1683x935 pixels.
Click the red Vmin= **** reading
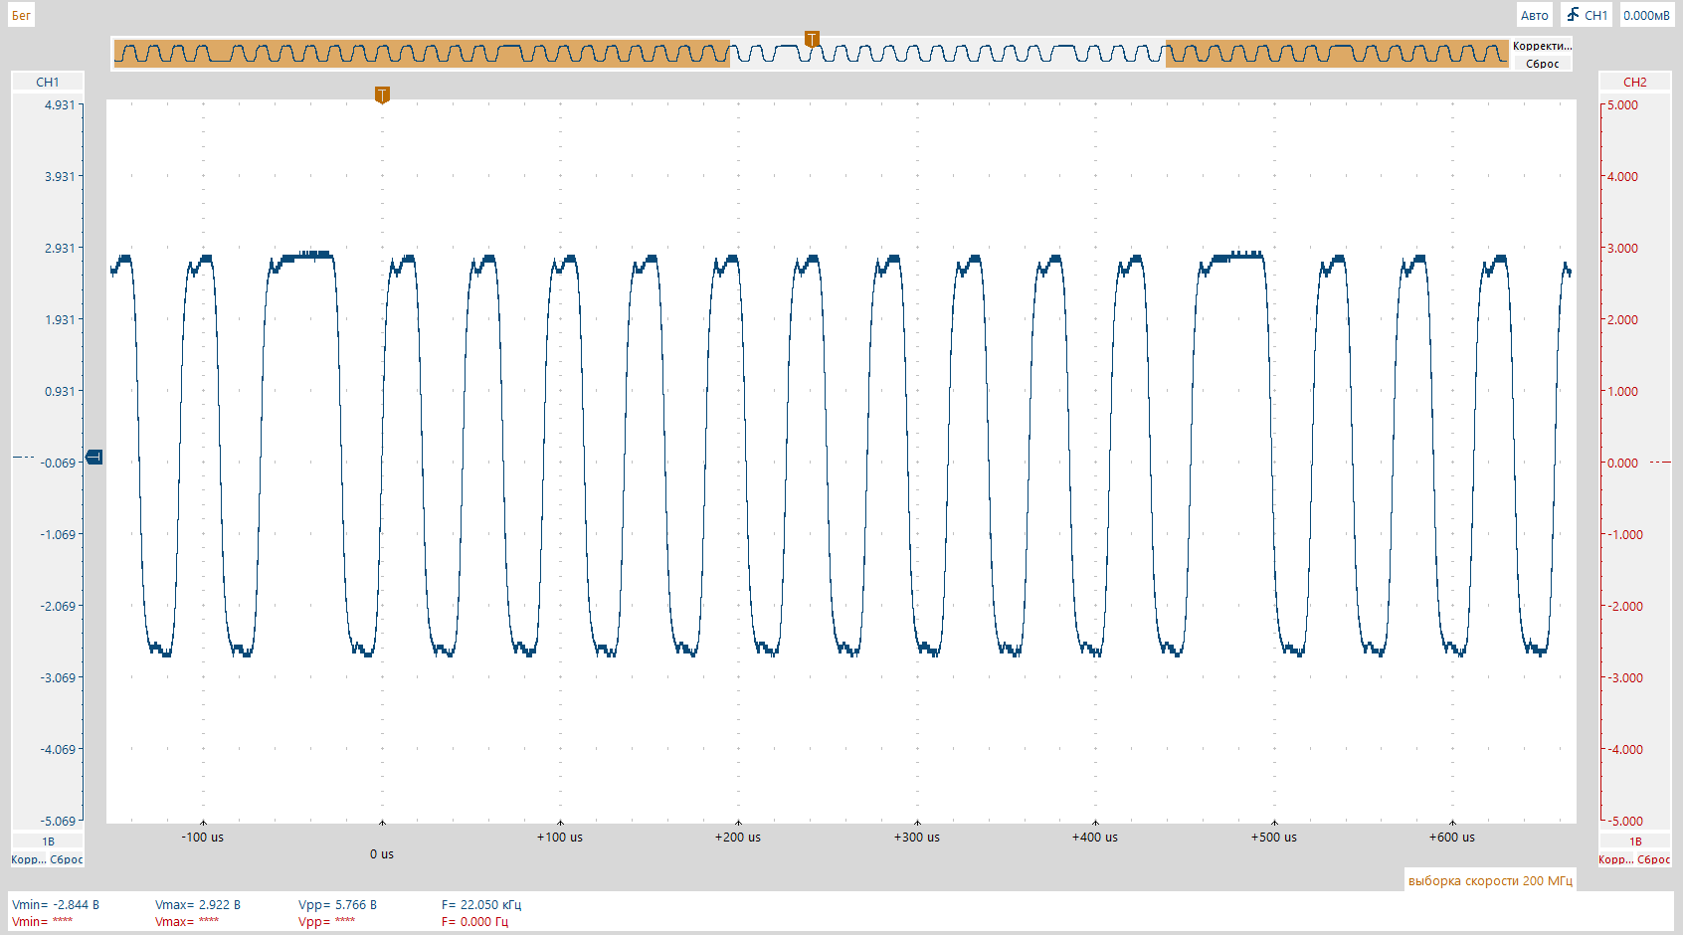coord(42,921)
